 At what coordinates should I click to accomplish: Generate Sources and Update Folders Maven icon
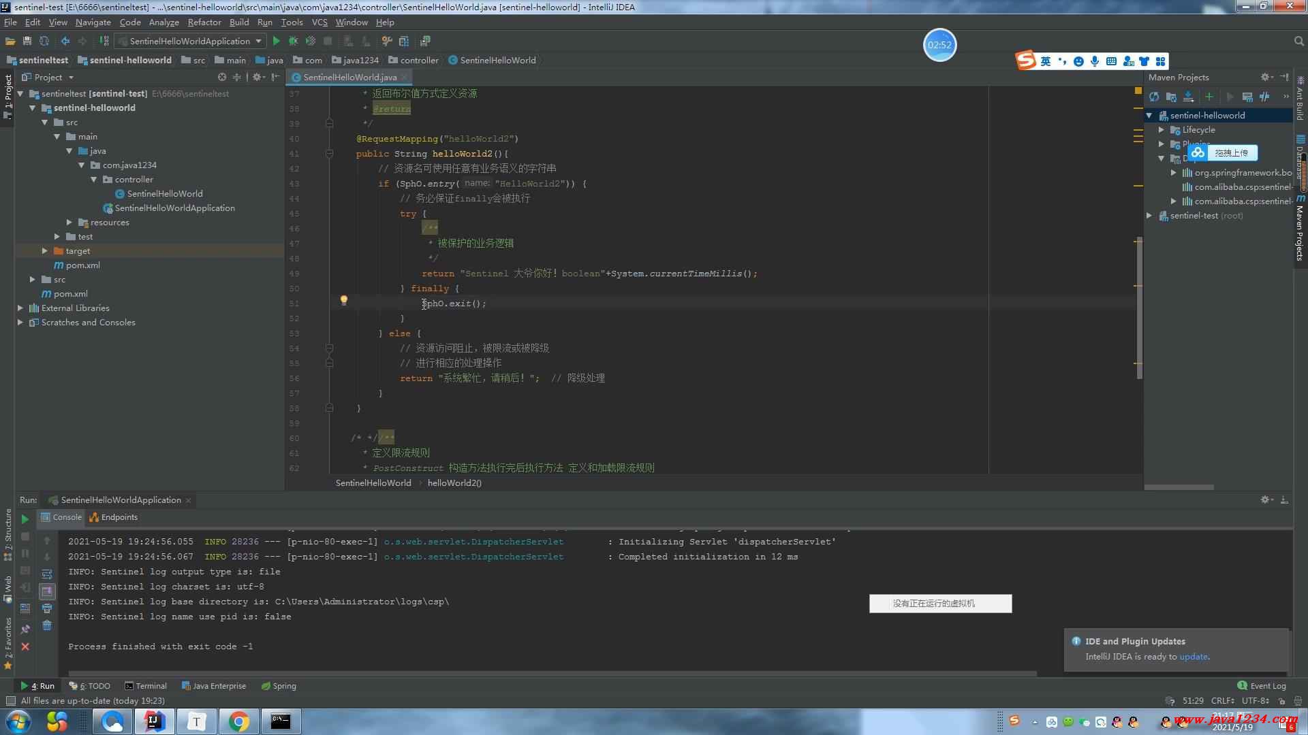pyautogui.click(x=1171, y=97)
